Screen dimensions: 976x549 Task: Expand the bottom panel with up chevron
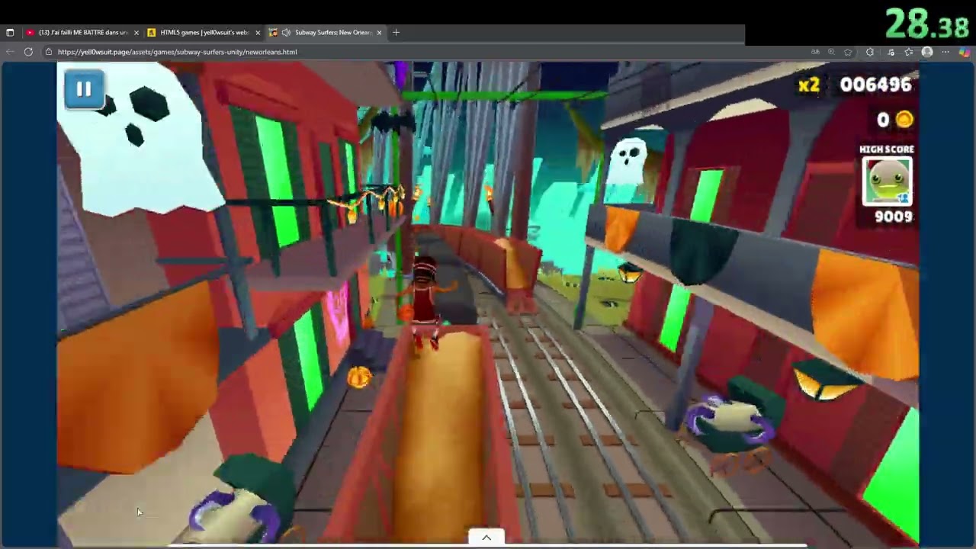(x=486, y=538)
